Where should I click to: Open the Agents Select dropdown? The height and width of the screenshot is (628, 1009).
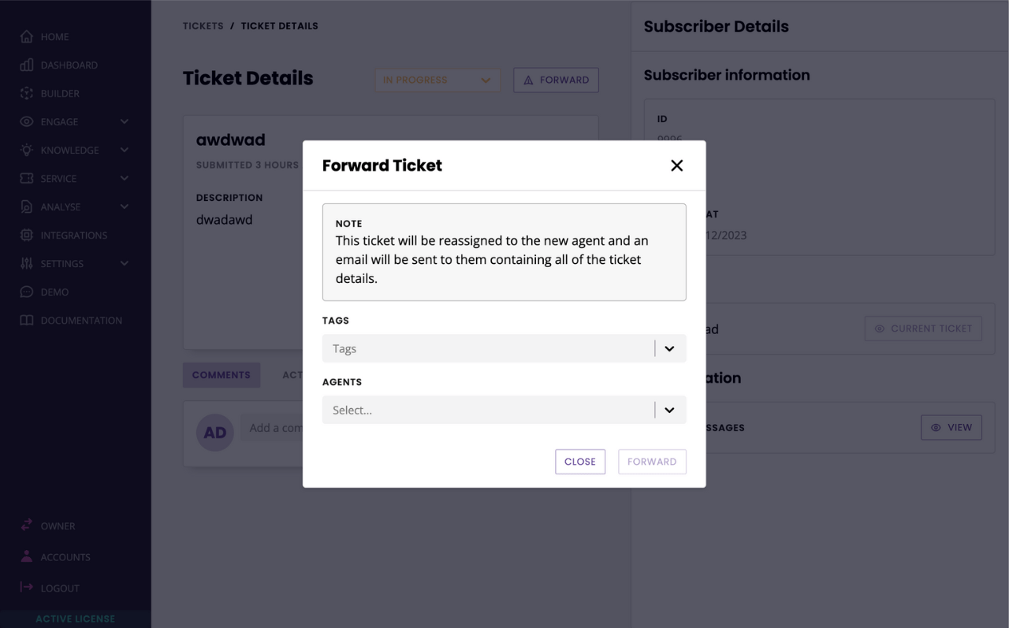tap(504, 410)
